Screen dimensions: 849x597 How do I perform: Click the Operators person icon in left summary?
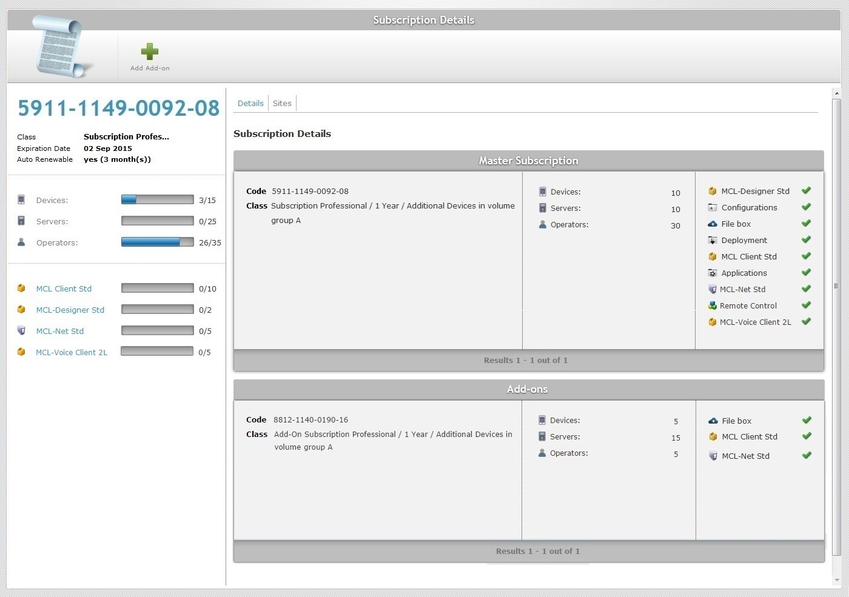point(21,242)
